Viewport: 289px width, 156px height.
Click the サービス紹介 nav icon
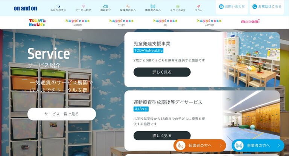click(x=83, y=6)
